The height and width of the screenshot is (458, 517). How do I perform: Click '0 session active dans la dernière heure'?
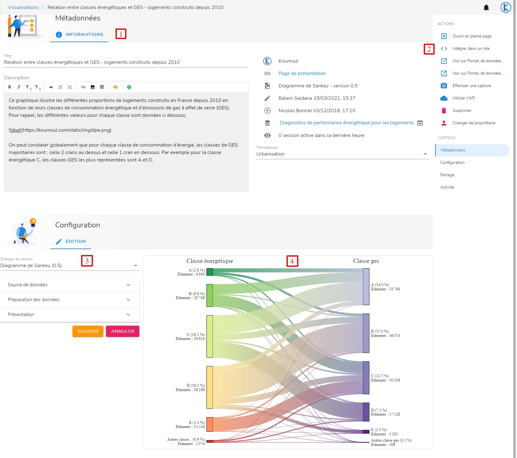point(321,135)
